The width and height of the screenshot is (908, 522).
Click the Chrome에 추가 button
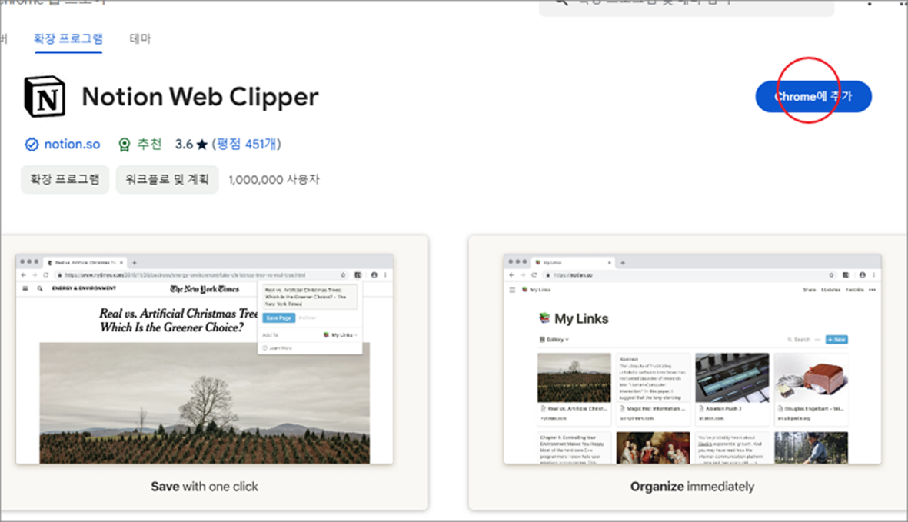[x=813, y=97]
